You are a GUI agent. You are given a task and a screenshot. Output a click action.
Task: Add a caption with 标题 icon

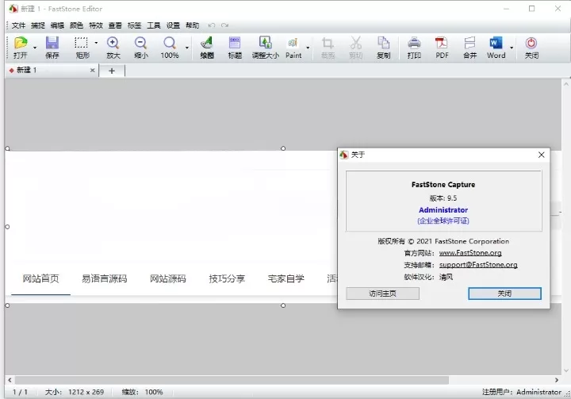(235, 48)
